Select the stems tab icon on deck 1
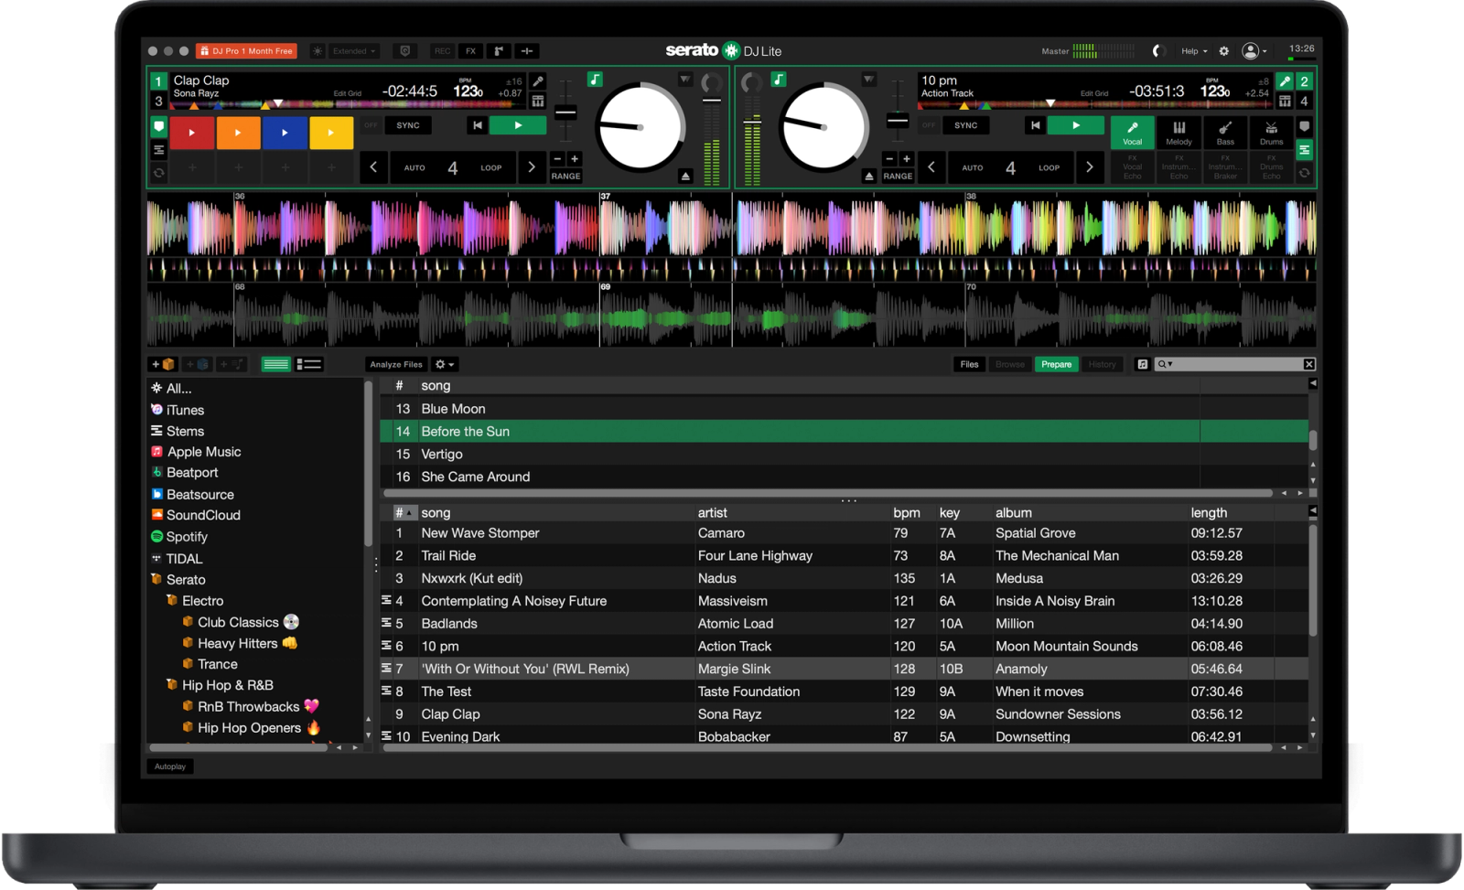The height and width of the screenshot is (890, 1464). point(158,149)
